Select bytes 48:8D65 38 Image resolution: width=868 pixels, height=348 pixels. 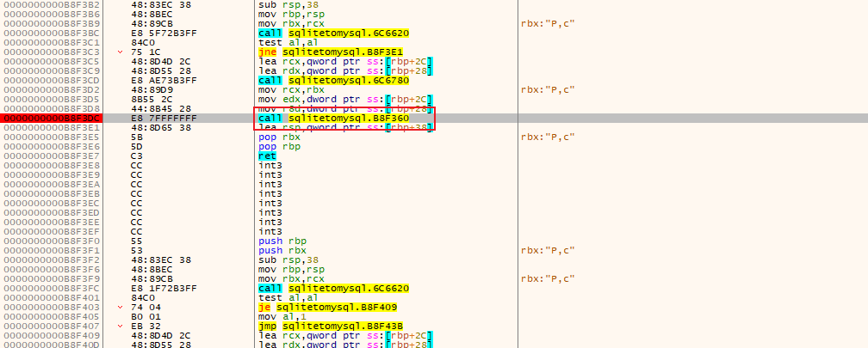point(162,127)
